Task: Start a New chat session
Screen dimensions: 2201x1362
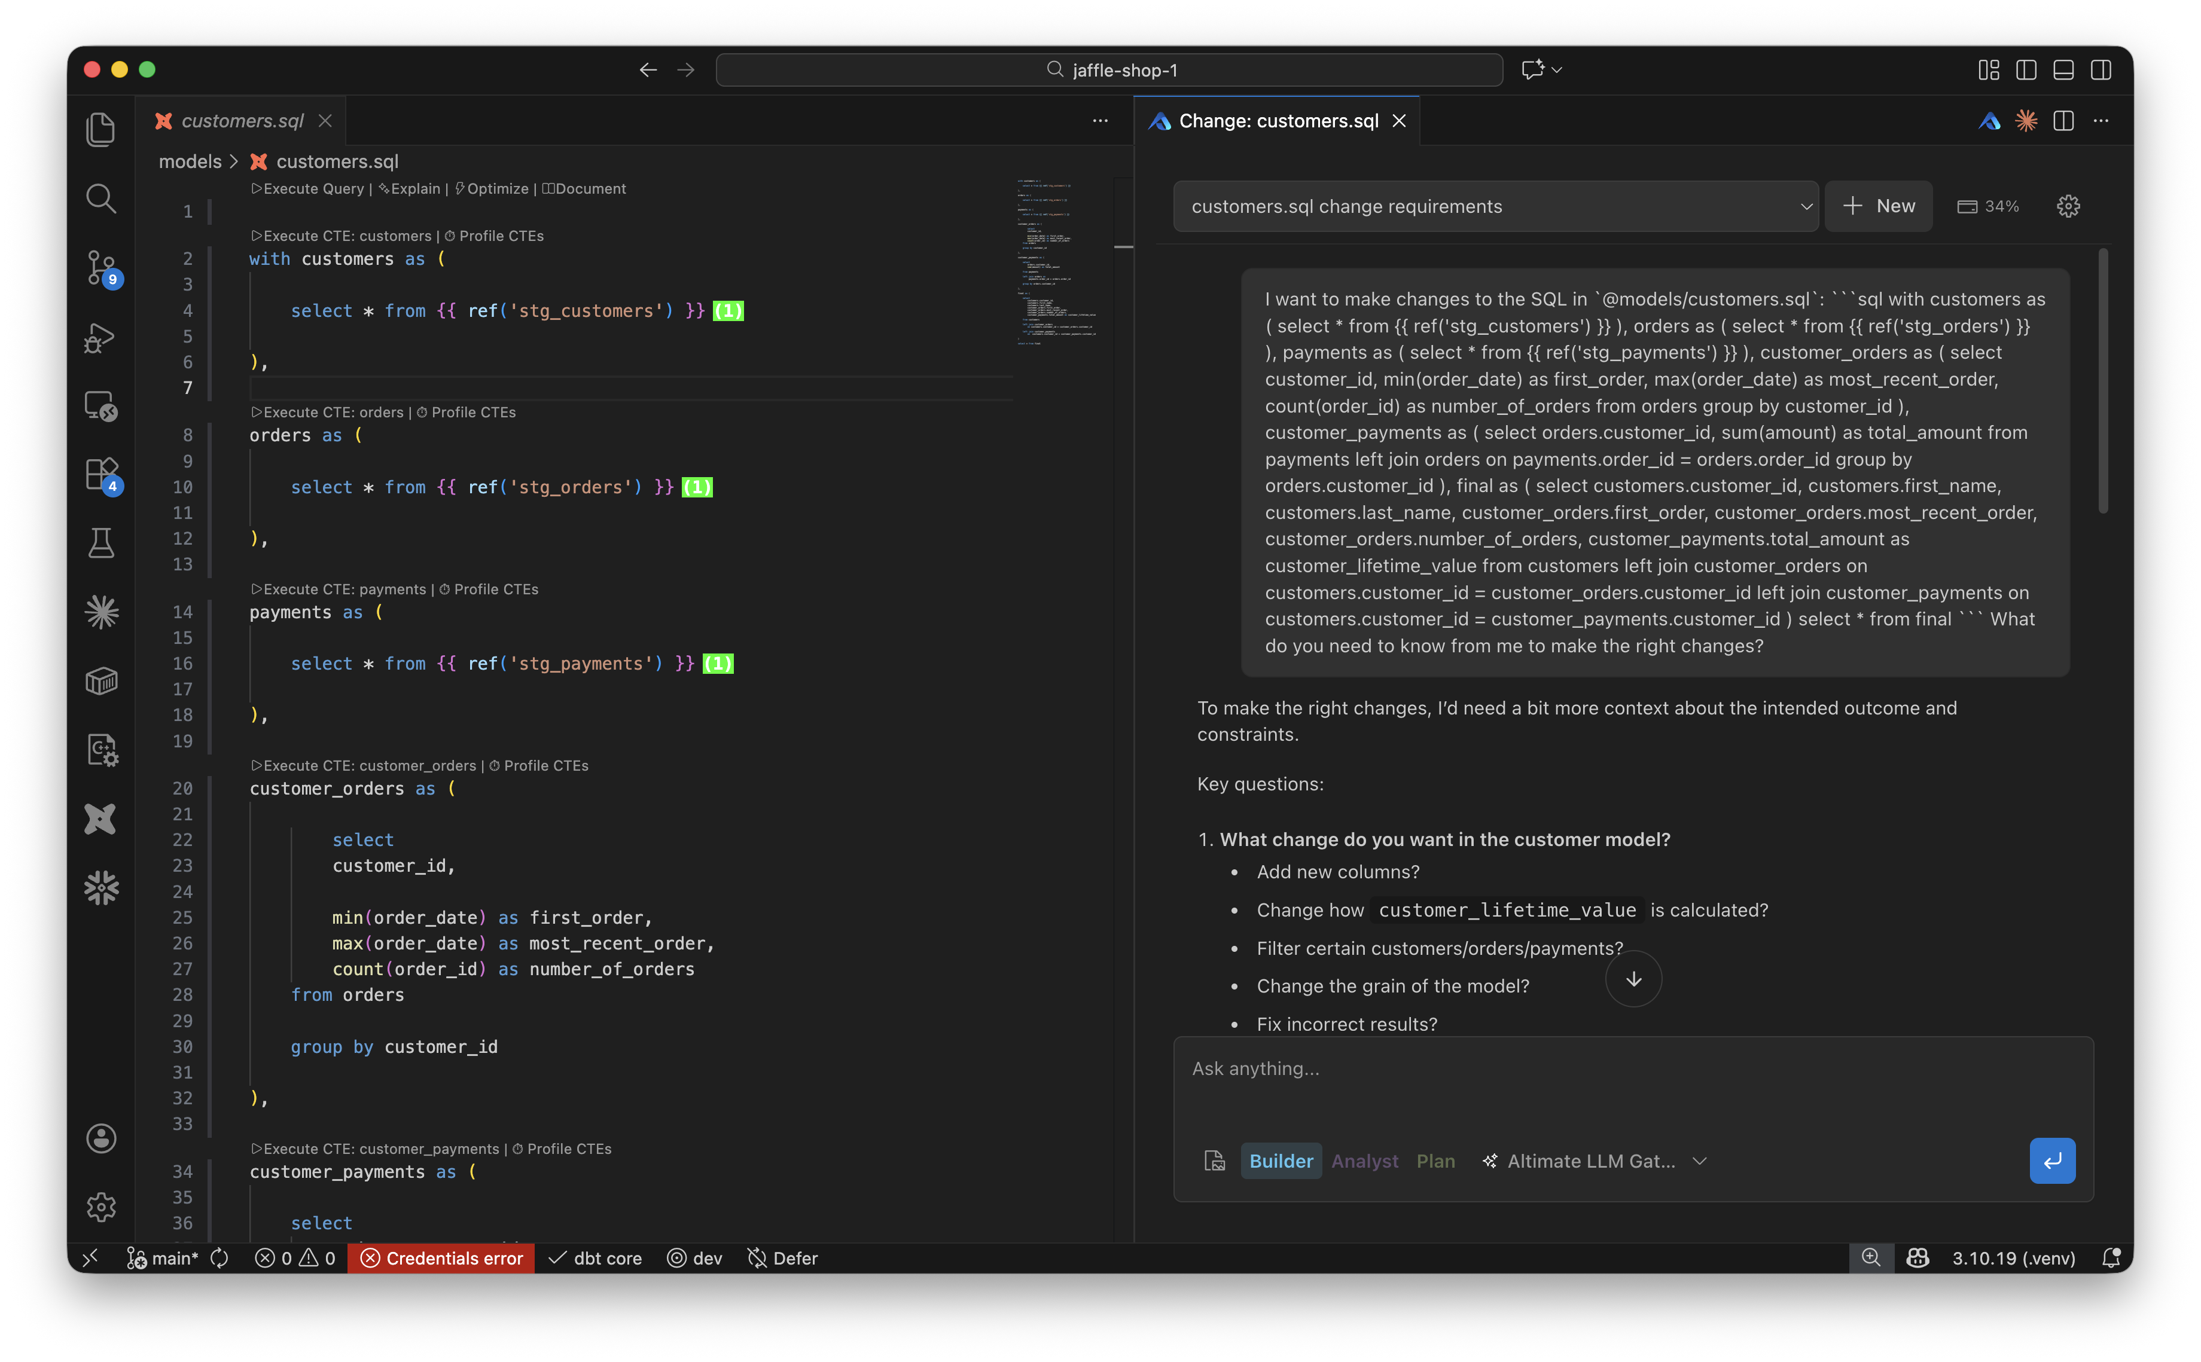Action: [1879, 206]
